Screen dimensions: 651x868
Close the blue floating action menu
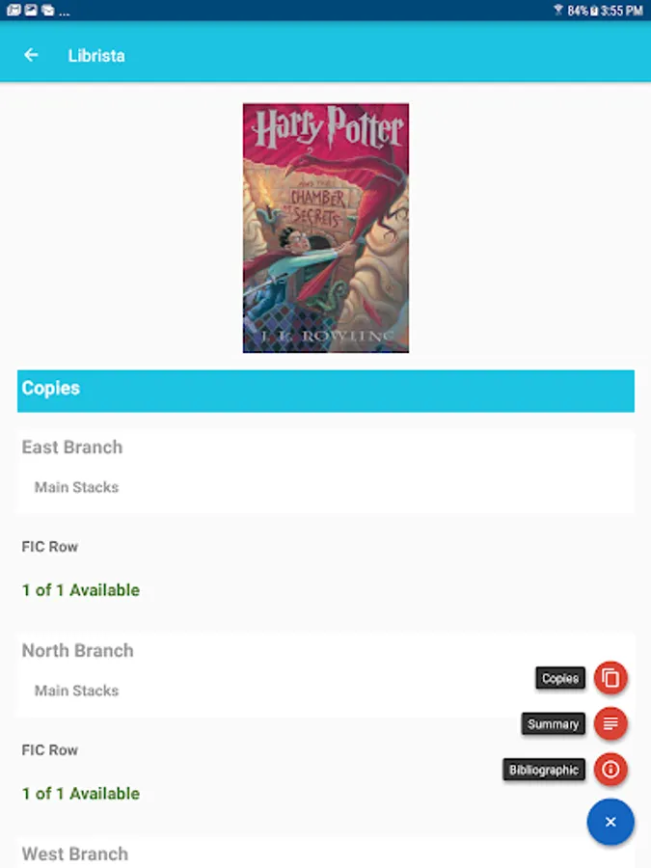pyautogui.click(x=610, y=822)
